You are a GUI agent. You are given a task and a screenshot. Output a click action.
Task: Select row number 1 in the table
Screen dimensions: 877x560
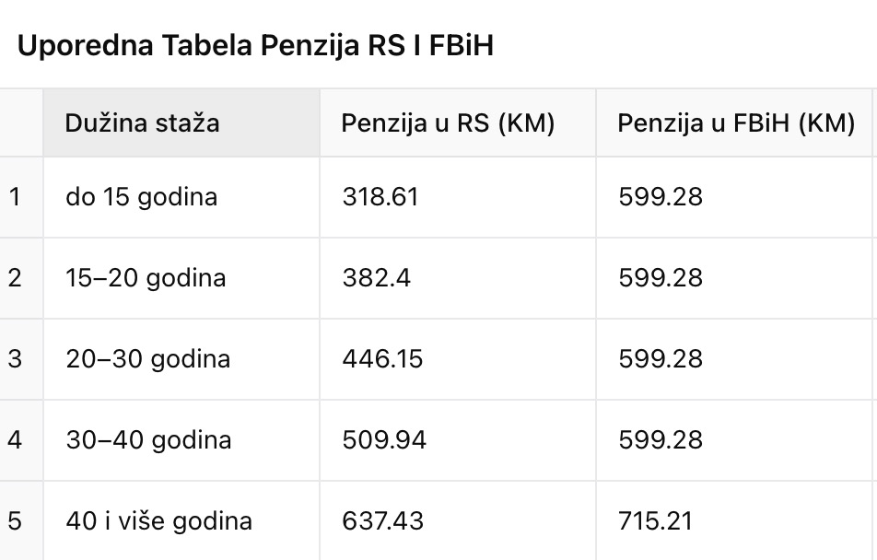pos(15,197)
